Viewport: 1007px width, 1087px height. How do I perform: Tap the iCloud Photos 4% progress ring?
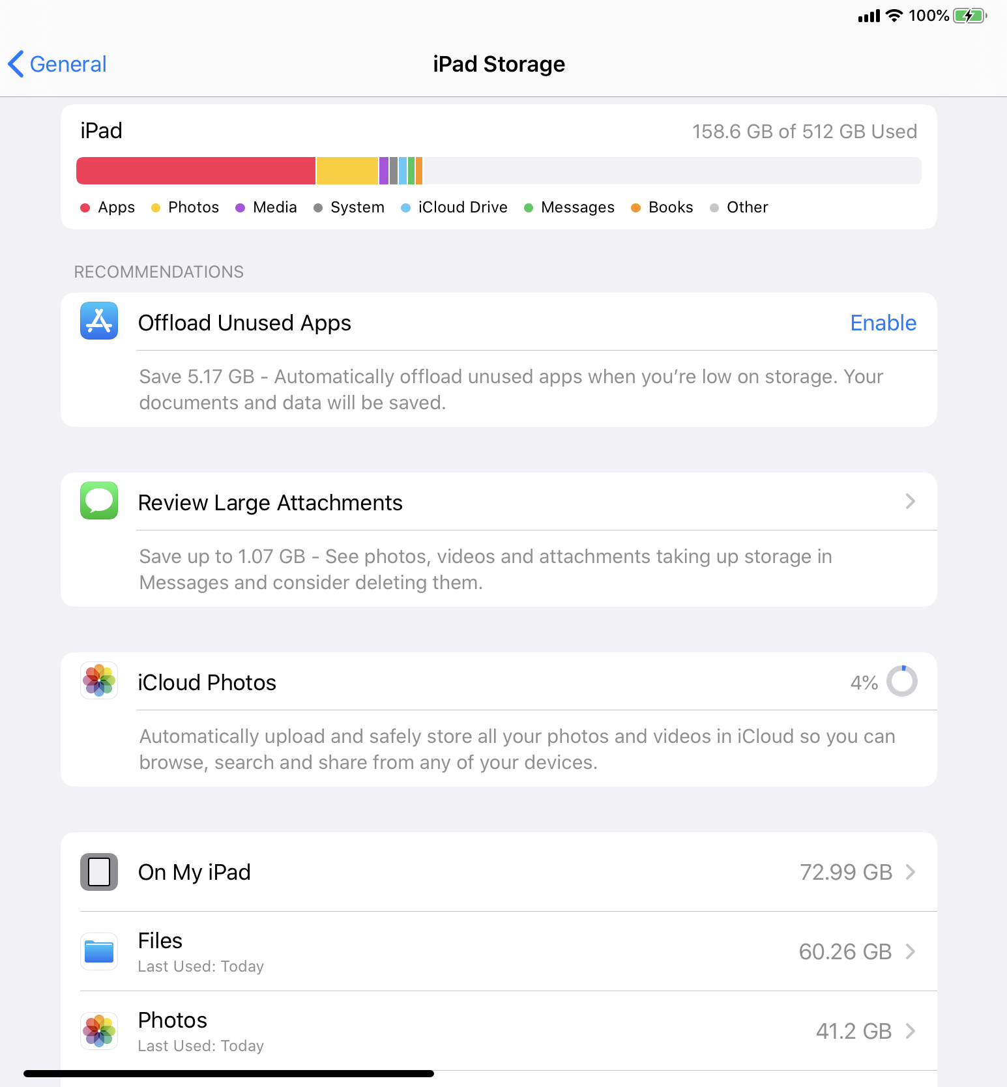coord(902,681)
